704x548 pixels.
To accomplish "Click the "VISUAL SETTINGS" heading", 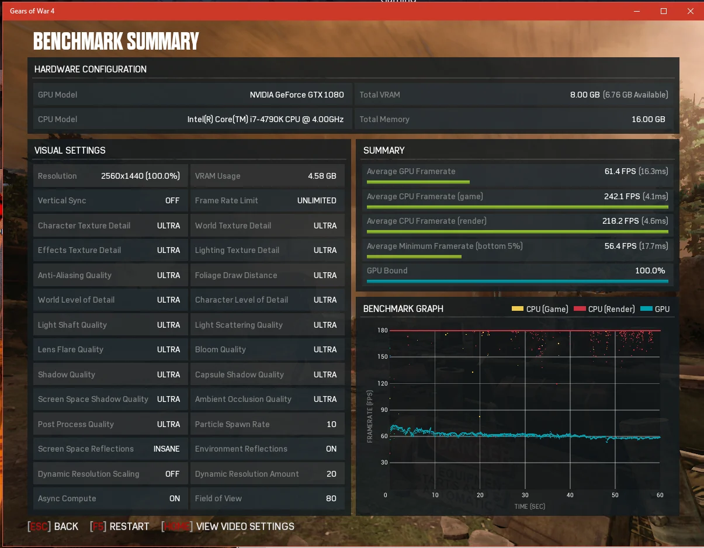I will point(70,150).
